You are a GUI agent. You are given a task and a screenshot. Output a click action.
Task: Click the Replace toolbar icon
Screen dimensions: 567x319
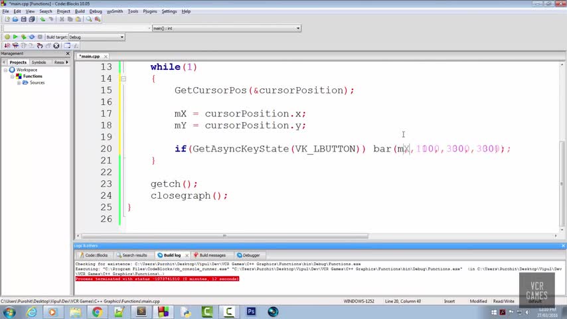point(98,19)
